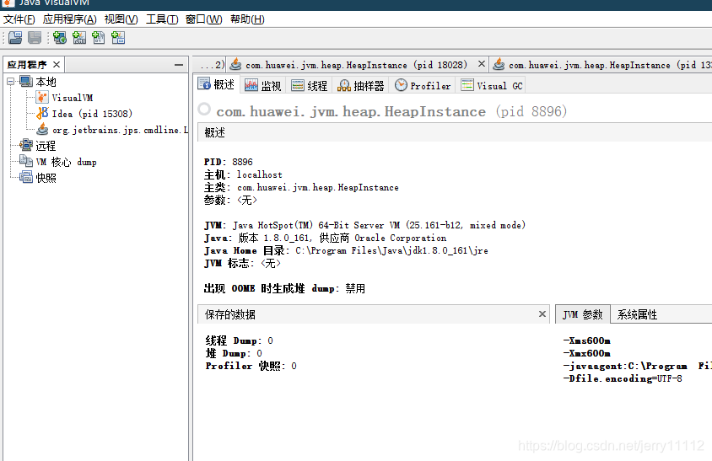Minimize the 应用程序 panel

tap(179, 65)
